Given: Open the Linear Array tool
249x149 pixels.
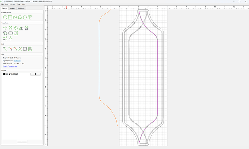Looking at the screenshot, I should pos(5,38).
